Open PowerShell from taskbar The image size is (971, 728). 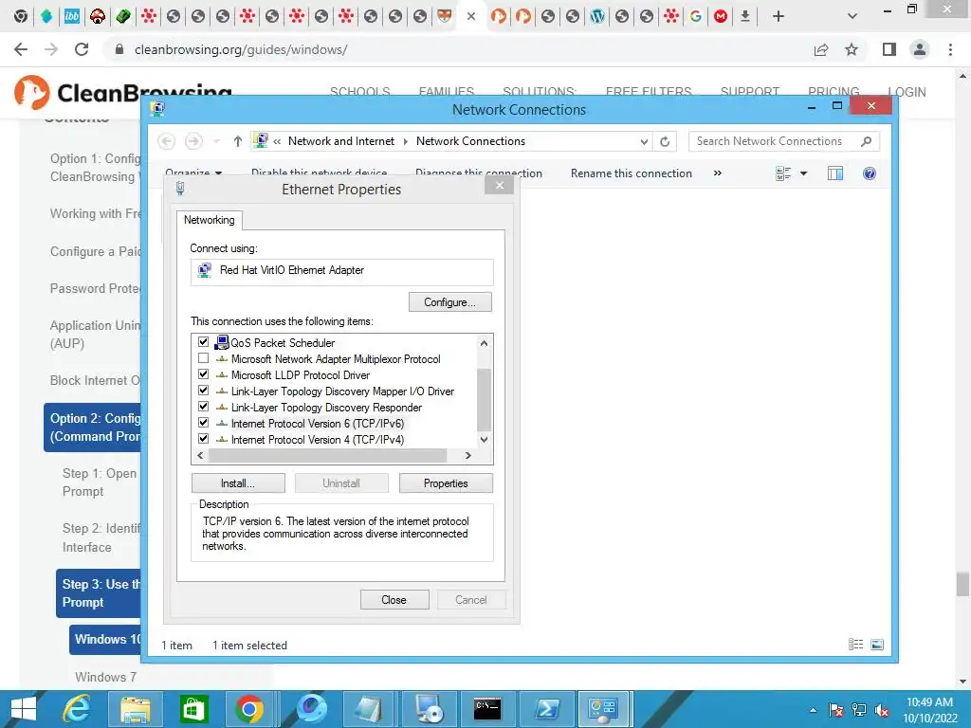(547, 709)
